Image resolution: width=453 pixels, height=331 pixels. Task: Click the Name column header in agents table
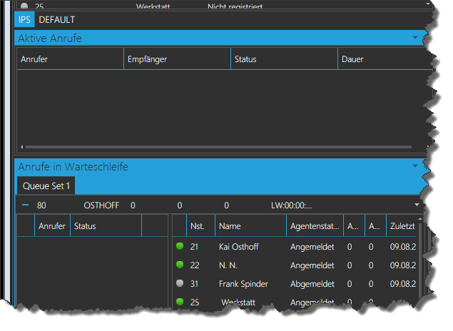point(250,226)
